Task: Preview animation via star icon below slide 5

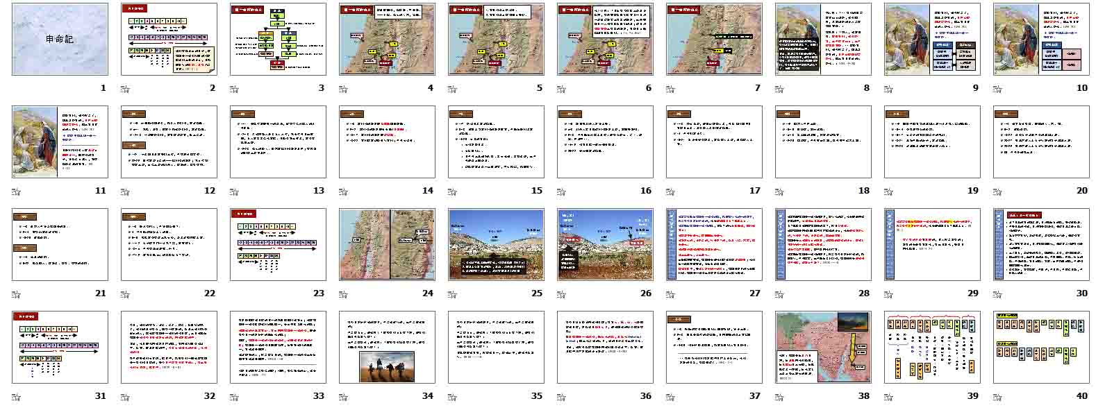Action: [451, 88]
